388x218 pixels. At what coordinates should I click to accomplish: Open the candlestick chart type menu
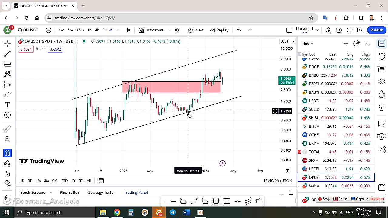pos(128,30)
